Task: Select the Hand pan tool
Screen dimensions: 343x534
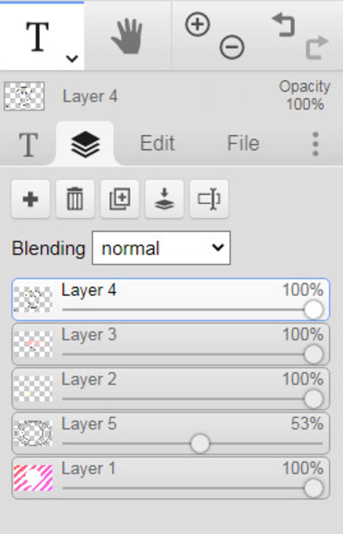Action: point(127,36)
